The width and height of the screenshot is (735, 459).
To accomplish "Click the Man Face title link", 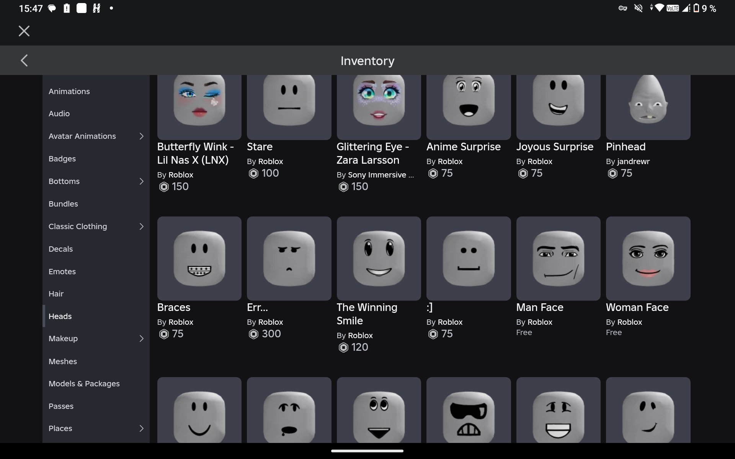I will coord(540,308).
